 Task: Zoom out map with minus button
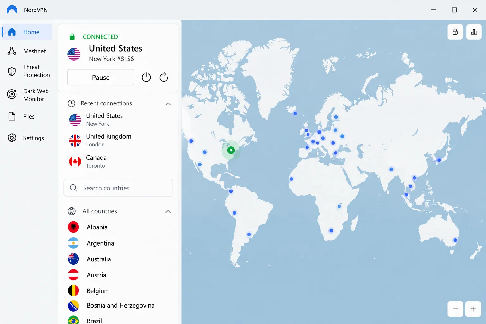pos(455,309)
